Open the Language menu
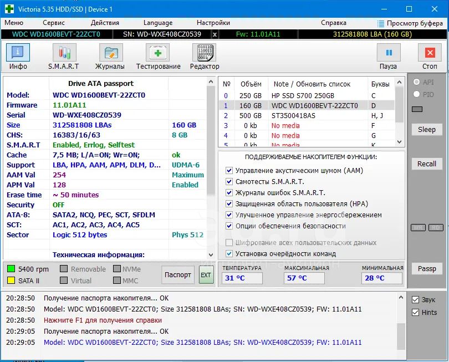Screen dimensions: 449x362 [158, 23]
